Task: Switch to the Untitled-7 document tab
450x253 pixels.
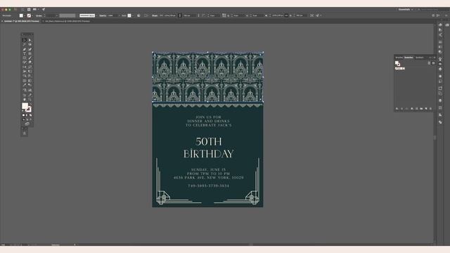Action: click(22, 21)
